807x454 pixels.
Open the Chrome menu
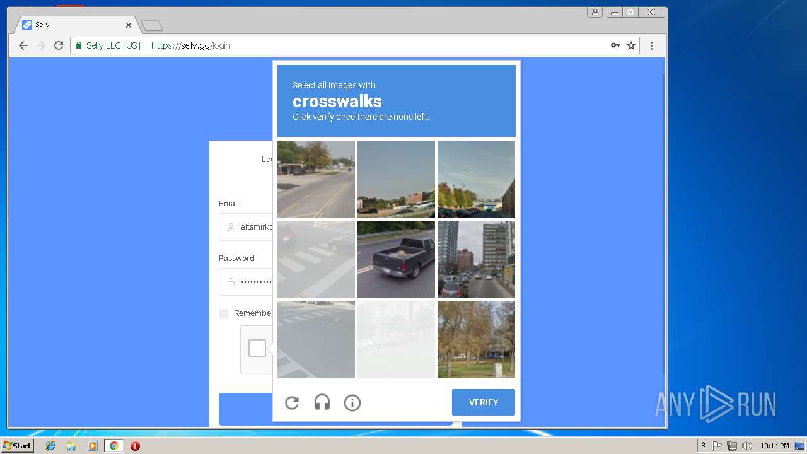[652, 45]
